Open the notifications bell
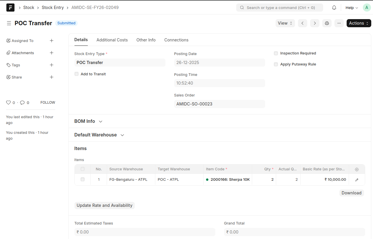Screen dimensions: 373x239 (x=334, y=8)
